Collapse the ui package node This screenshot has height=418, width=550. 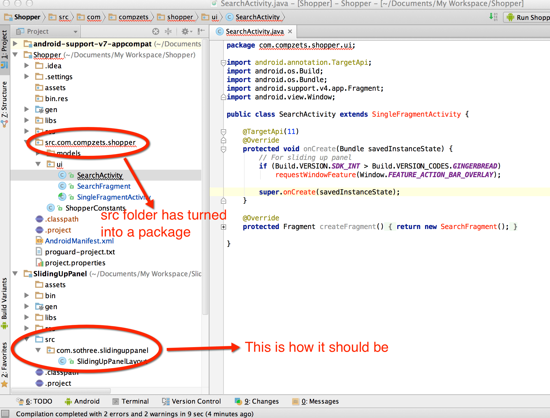click(x=38, y=164)
